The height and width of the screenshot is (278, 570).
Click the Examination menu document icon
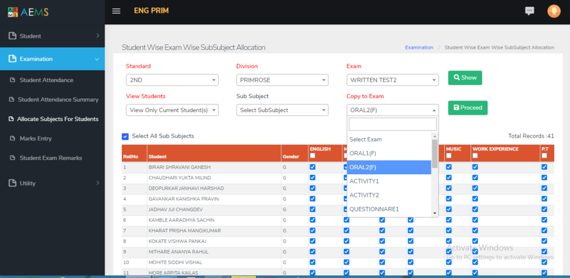[12, 59]
